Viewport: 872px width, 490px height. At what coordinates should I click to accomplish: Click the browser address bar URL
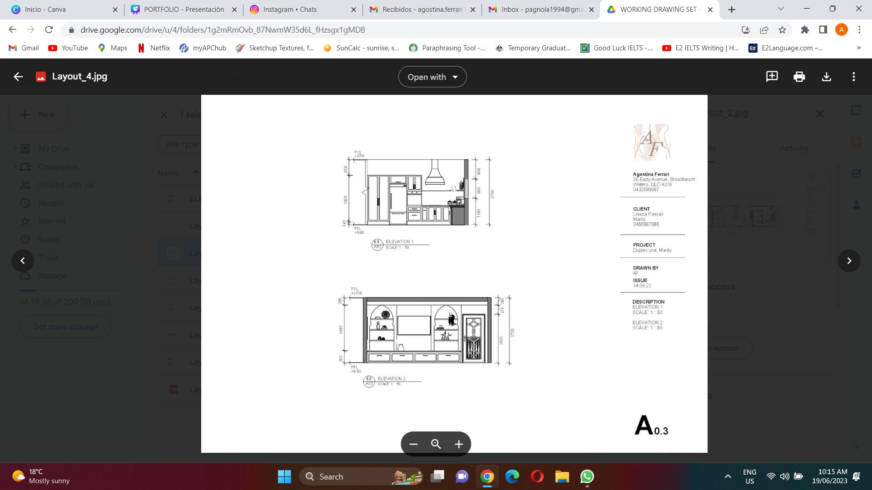point(223,30)
